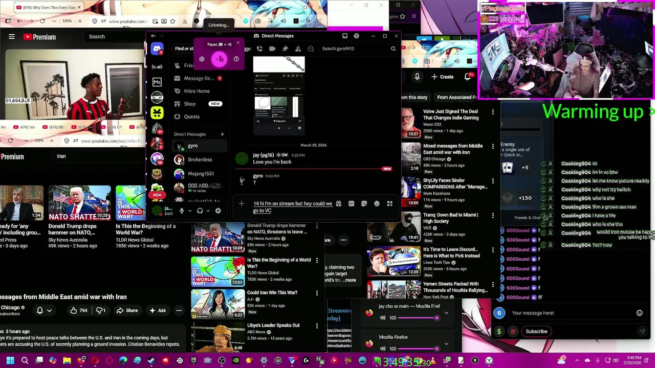Attach a file with Discord plus icon

click(242, 204)
